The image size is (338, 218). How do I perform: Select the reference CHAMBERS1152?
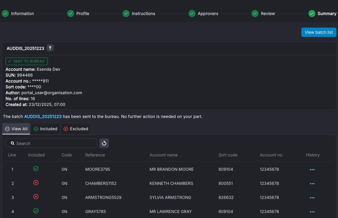[x=101, y=183]
